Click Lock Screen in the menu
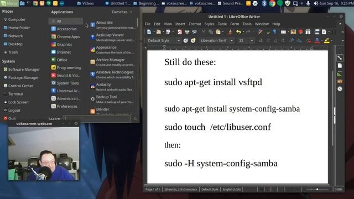This screenshot has width=354, height=199. [16, 102]
